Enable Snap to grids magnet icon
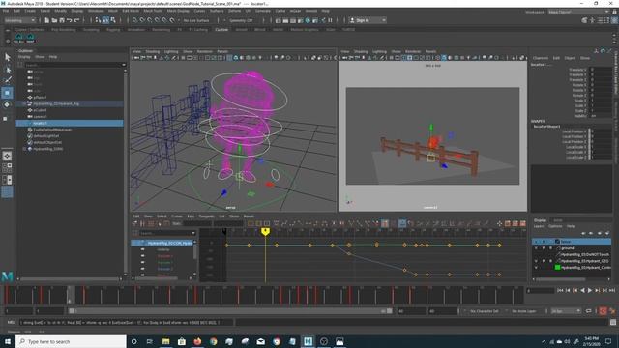The height and width of the screenshot is (348, 619). point(134,20)
